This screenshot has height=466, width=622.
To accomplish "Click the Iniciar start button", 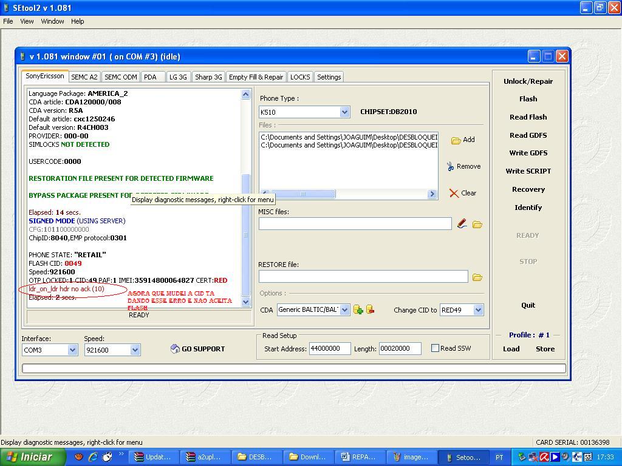I will [33, 457].
